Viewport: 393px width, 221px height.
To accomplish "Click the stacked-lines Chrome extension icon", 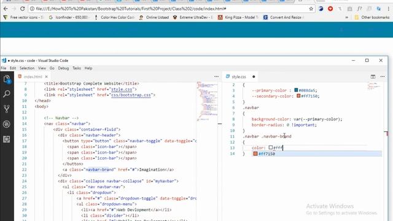I will click(340, 9).
